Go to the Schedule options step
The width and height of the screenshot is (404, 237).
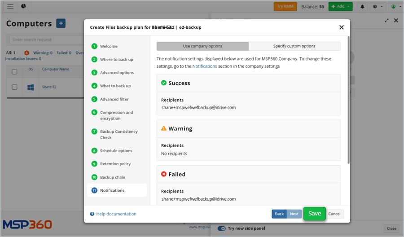pos(116,151)
